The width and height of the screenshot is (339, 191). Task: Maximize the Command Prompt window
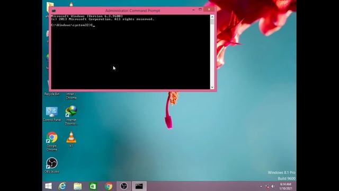tap(200, 10)
